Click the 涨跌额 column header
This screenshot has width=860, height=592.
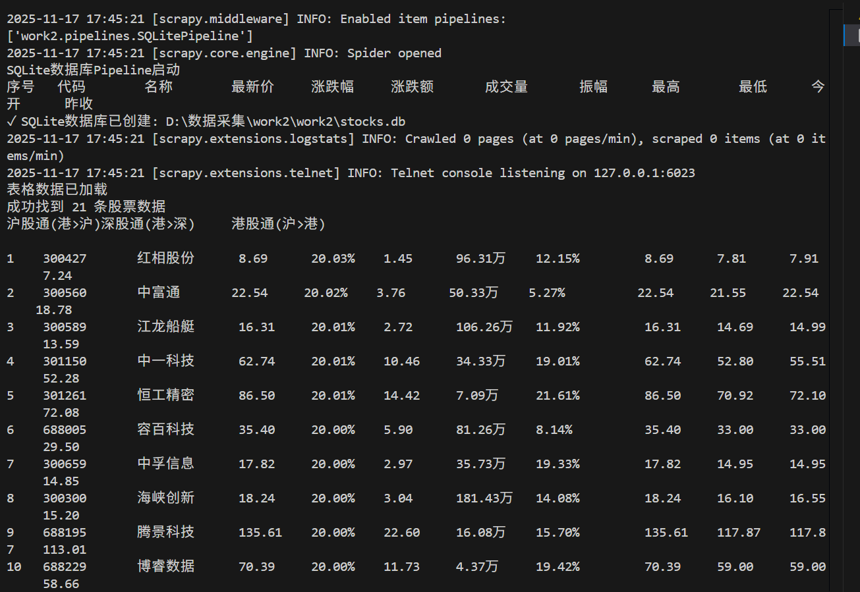[x=412, y=87]
